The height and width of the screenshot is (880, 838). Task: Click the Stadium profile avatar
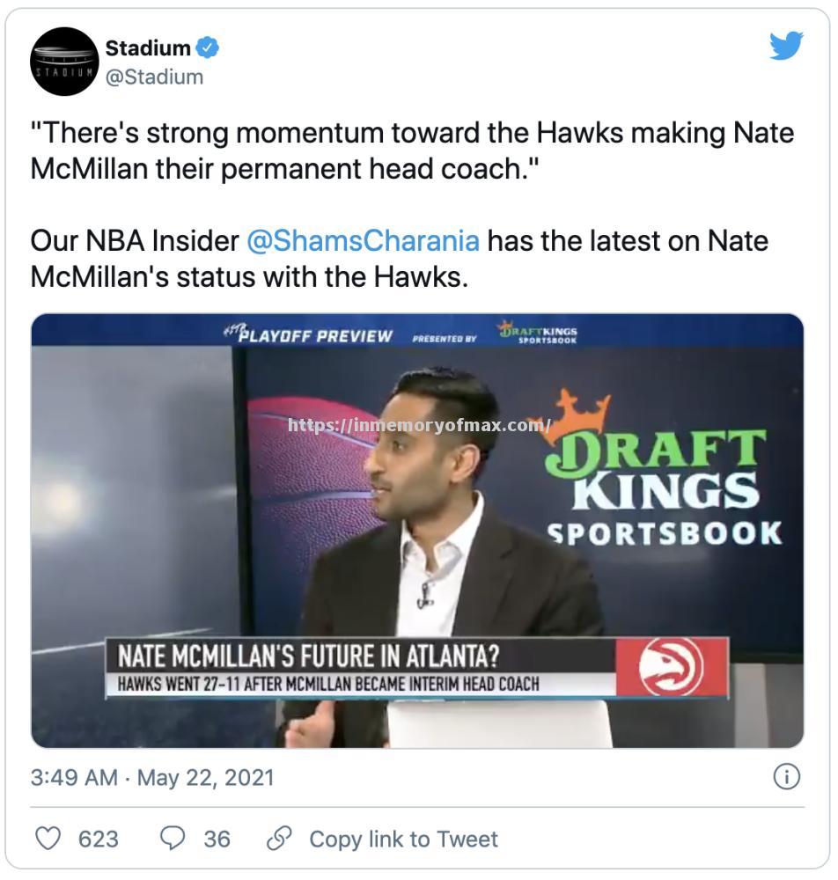click(64, 62)
